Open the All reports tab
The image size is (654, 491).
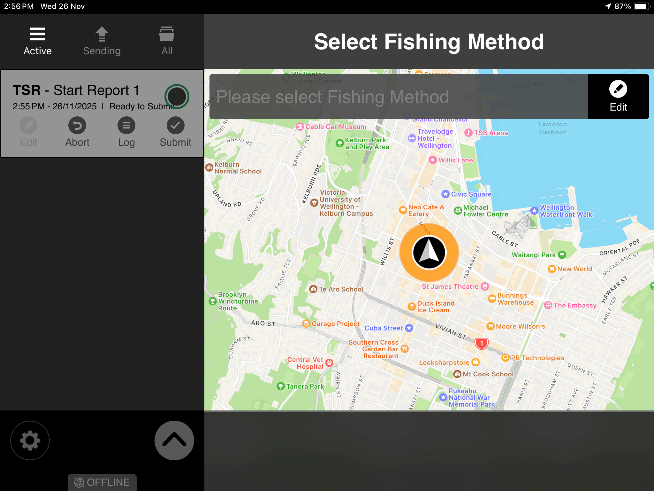[167, 41]
